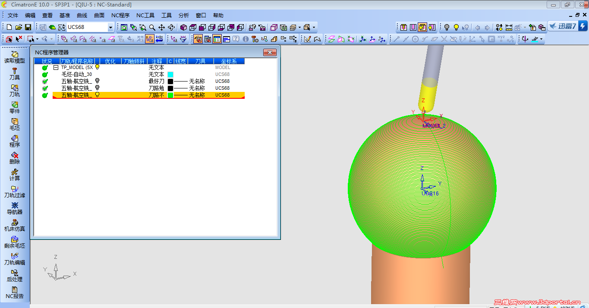Click the 坐标系 column header
The image size is (589, 308).
[229, 61]
